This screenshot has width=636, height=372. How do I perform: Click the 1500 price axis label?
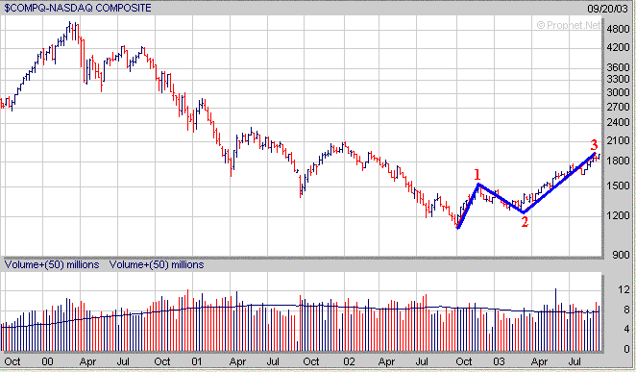[618, 186]
